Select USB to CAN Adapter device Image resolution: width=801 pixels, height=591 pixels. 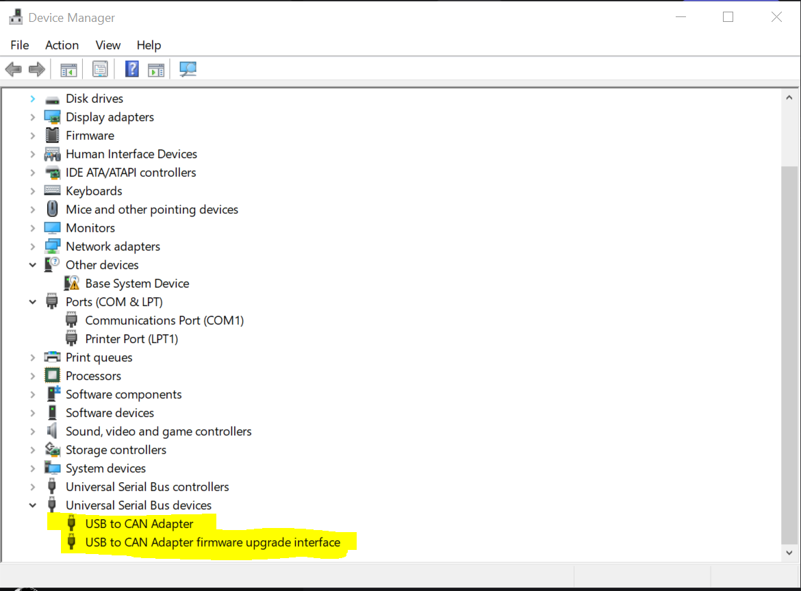click(x=139, y=524)
